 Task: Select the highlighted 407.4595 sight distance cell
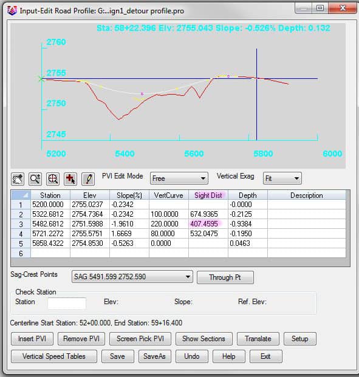tap(208, 224)
